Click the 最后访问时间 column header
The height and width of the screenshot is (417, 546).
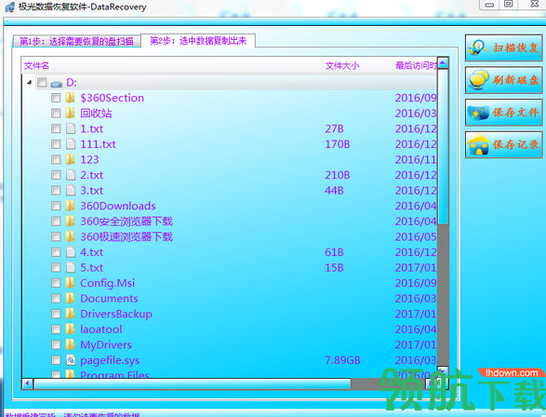416,65
